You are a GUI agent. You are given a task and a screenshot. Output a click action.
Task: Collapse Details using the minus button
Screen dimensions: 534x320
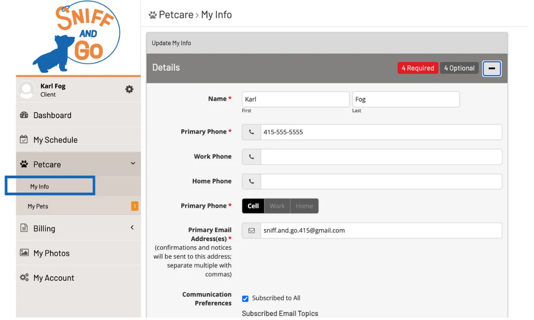click(492, 68)
